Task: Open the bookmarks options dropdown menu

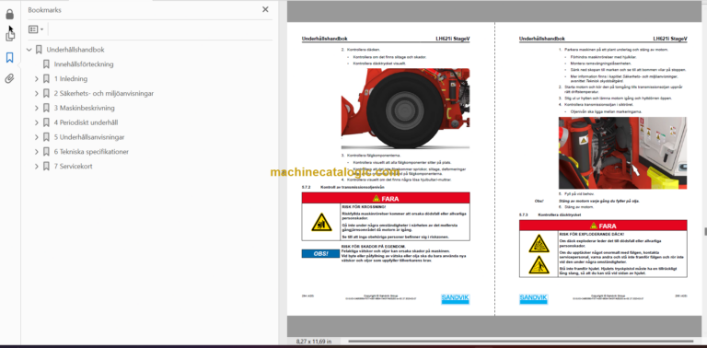Action: 36,29
